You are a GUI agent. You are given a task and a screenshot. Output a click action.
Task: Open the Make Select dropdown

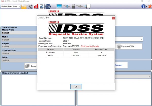[20, 40]
